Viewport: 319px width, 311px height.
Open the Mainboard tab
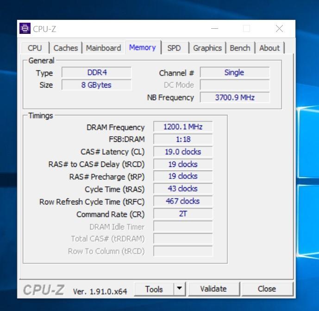pos(103,48)
